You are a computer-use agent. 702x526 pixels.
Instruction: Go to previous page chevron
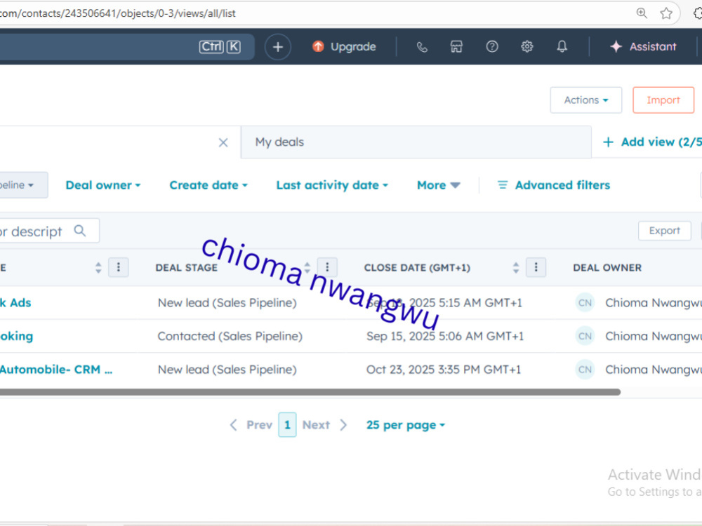tap(233, 425)
